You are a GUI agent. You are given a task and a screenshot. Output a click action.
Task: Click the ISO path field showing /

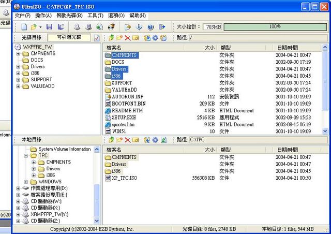(258, 38)
